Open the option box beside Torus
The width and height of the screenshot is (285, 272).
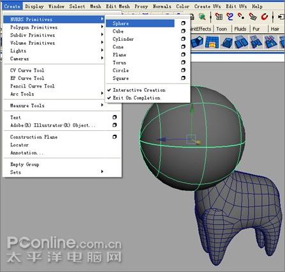pyautogui.click(x=183, y=63)
